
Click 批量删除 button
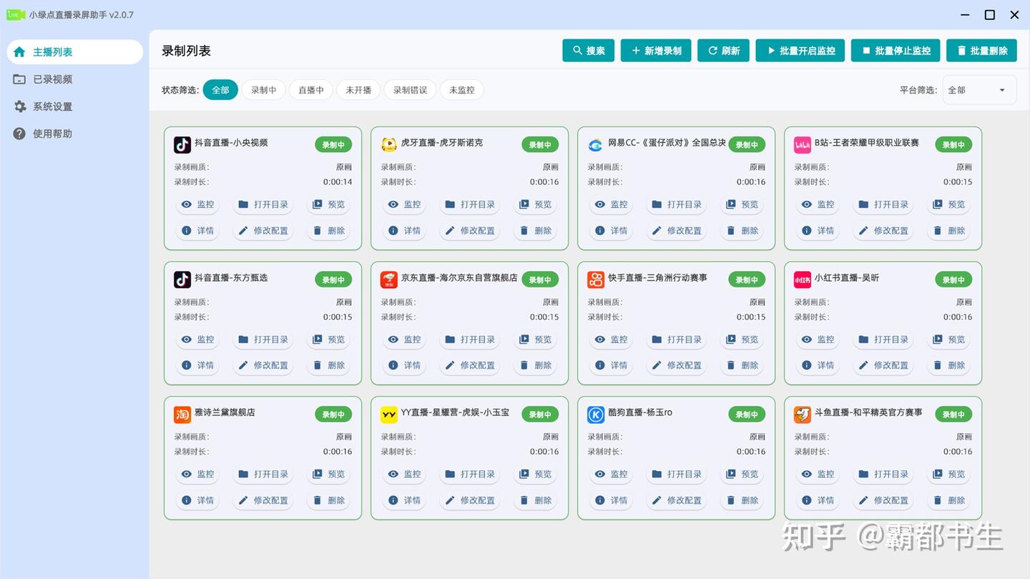coord(981,51)
